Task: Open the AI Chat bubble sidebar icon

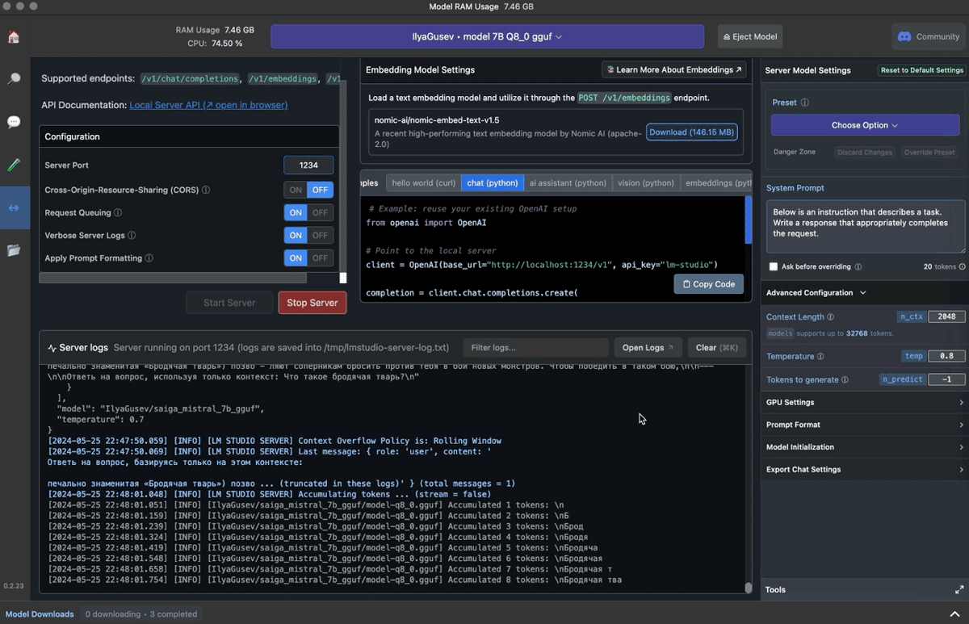Action: (x=14, y=122)
